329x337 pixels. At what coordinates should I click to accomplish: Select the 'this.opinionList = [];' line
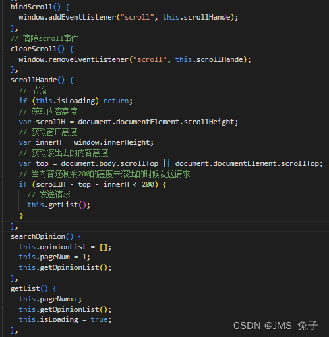pos(65,247)
